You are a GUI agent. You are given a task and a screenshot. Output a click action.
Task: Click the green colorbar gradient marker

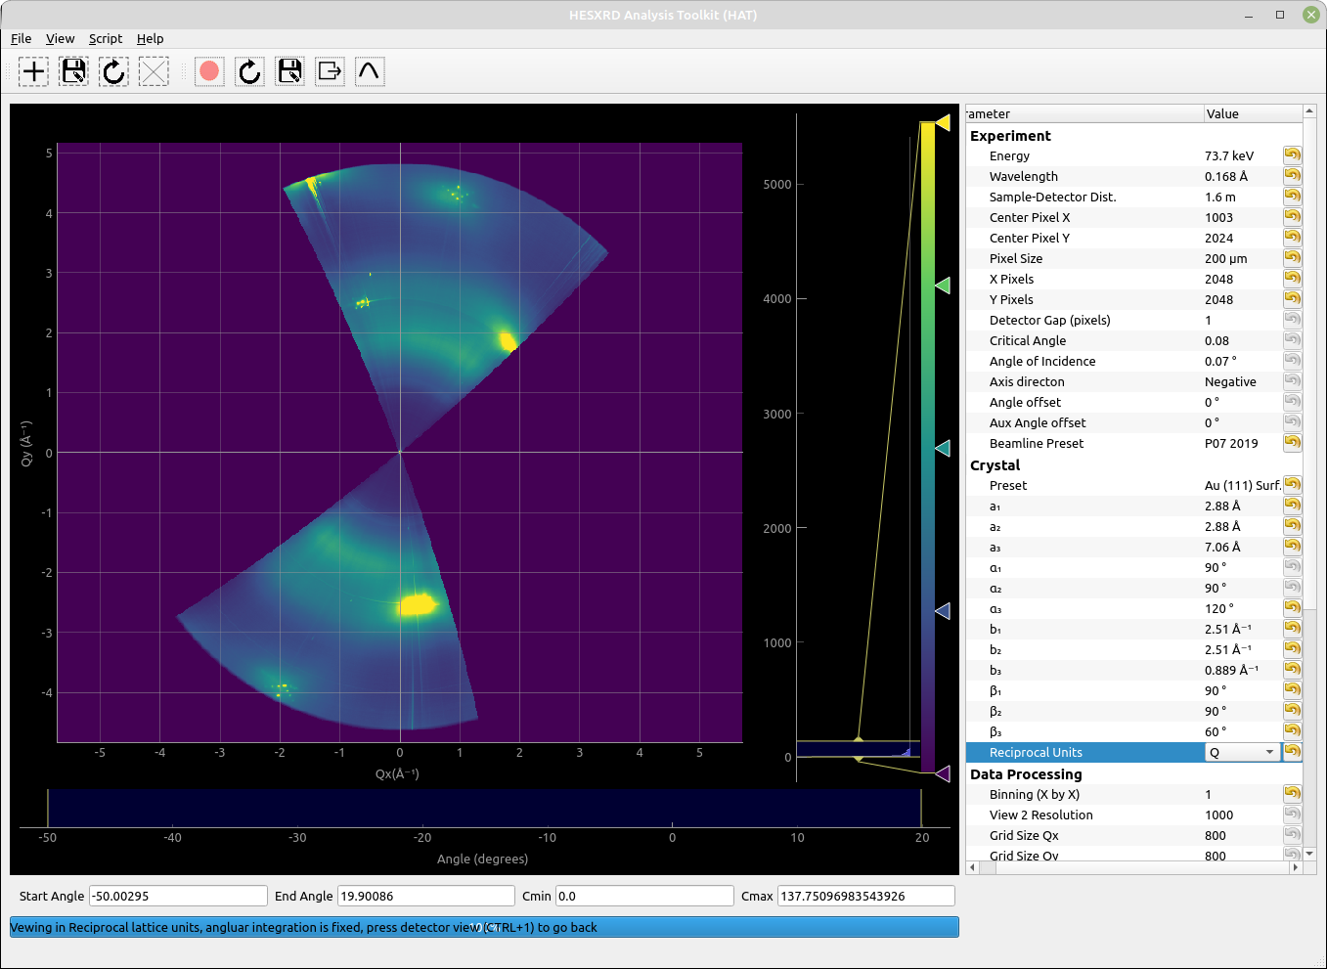click(943, 286)
